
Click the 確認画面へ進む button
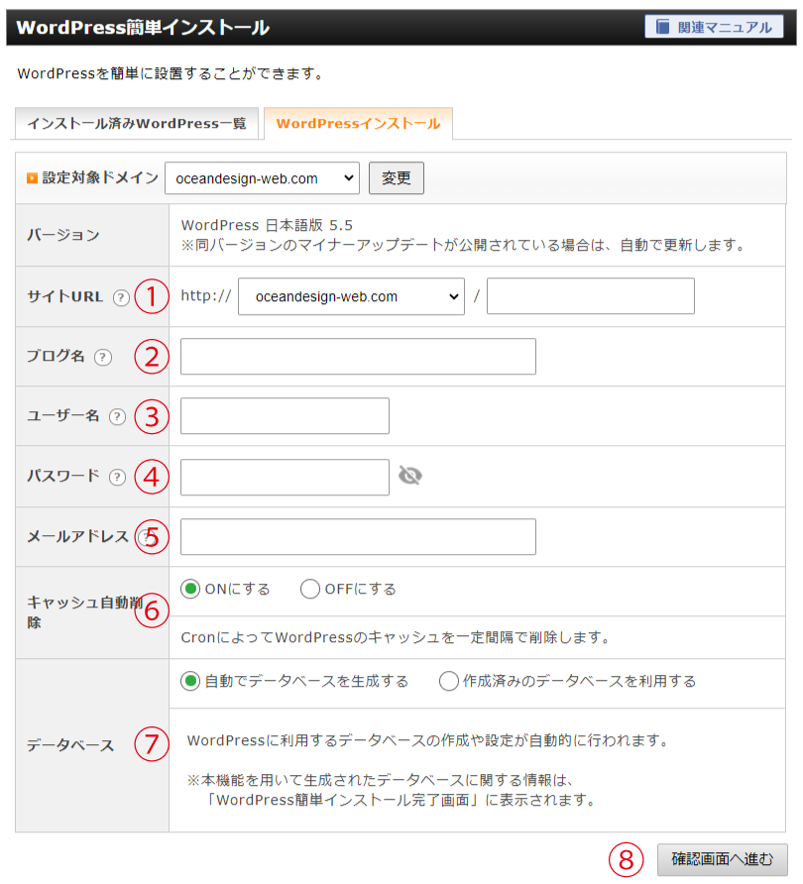tap(723, 859)
